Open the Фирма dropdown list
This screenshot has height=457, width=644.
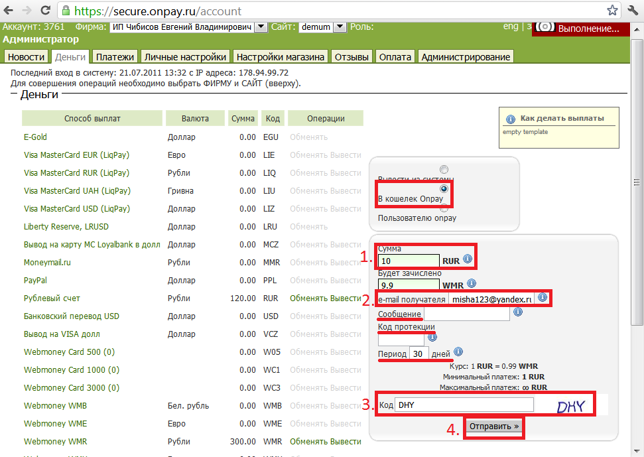click(261, 27)
